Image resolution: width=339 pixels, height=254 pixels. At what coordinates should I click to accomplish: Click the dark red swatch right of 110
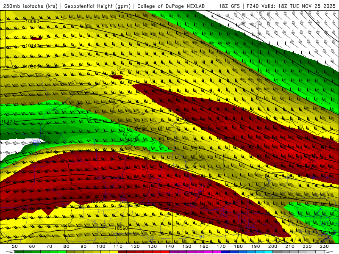click(122, 252)
